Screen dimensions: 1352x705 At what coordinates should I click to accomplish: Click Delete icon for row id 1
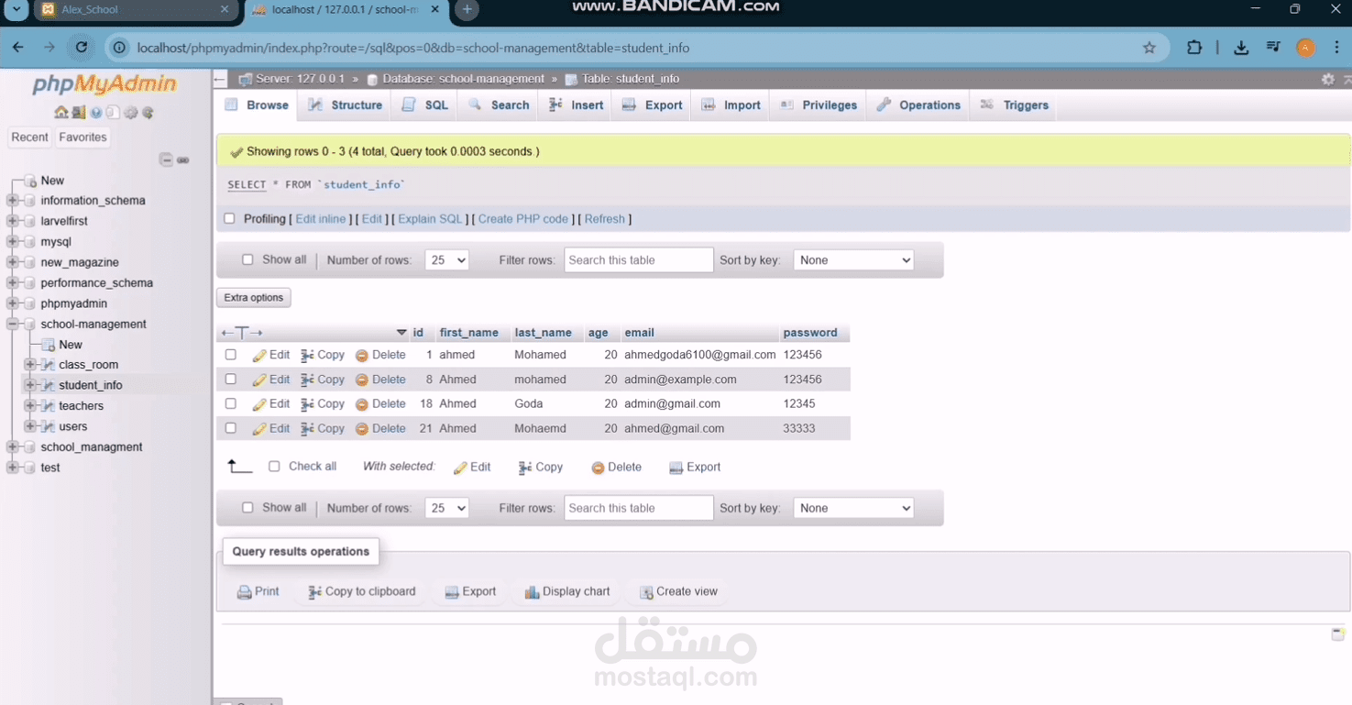pyautogui.click(x=362, y=356)
